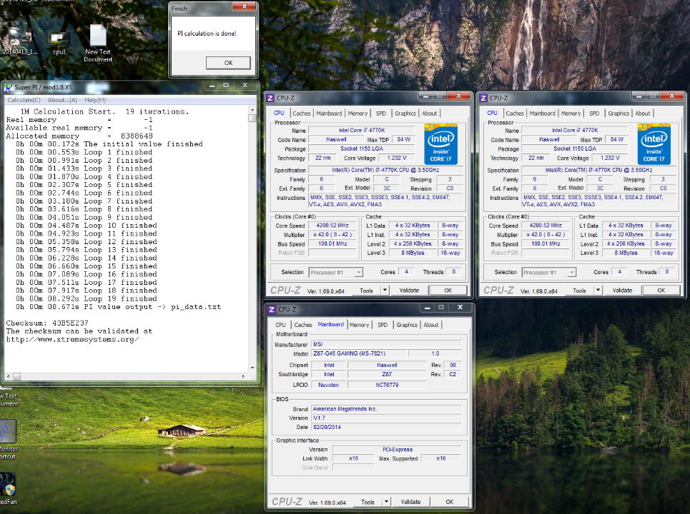Screen dimensions: 690x514
Task: Open the cpu1 desktop icon
Action: 59,39
